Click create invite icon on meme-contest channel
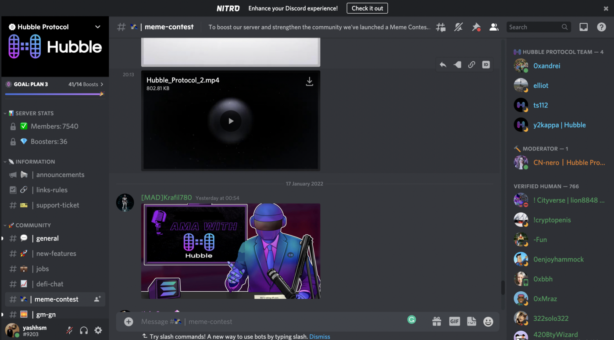This screenshot has height=340, width=614. point(97,299)
